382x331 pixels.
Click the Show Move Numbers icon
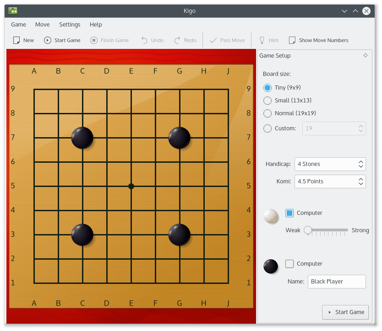coord(292,40)
